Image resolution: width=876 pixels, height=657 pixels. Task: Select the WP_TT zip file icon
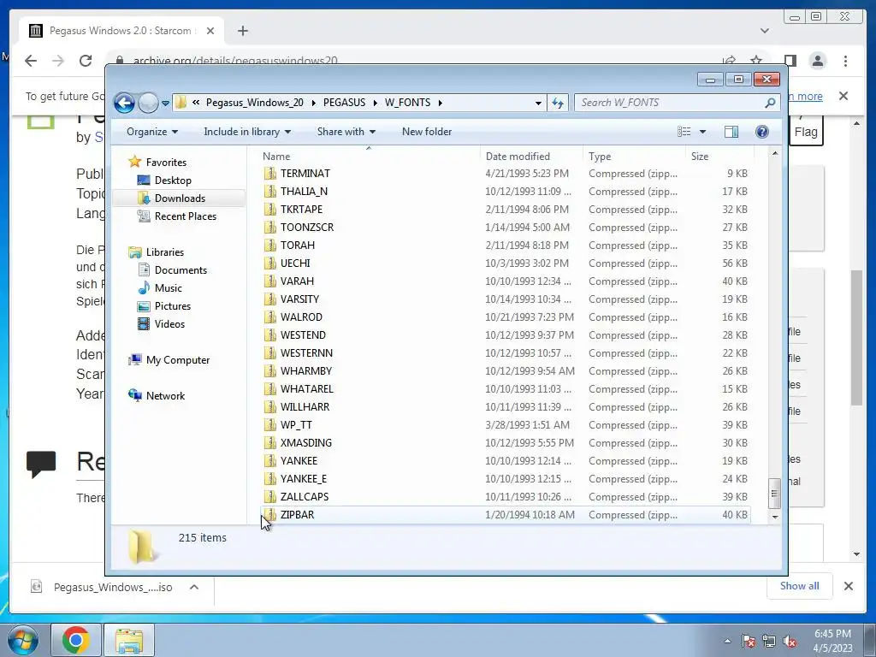pyautogui.click(x=269, y=425)
